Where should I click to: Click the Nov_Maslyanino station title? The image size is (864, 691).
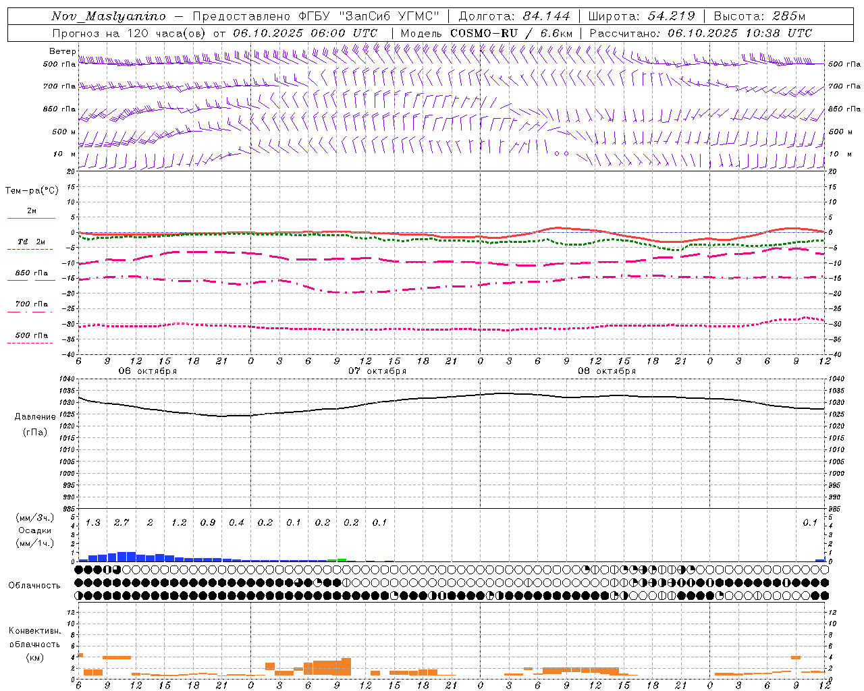tap(108, 16)
